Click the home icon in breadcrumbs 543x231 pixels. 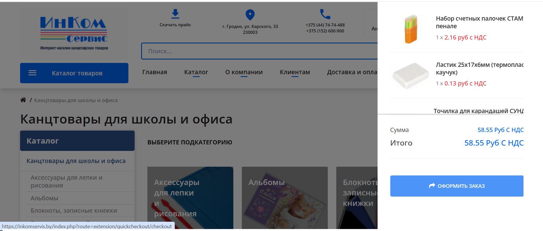click(23, 100)
